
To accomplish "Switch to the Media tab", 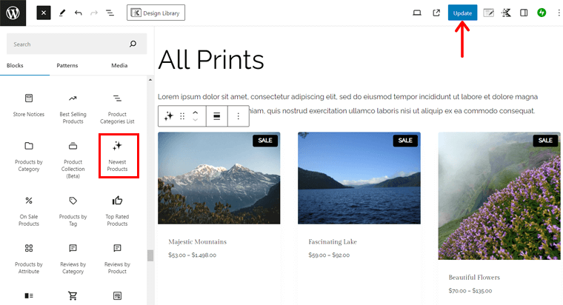I will [x=119, y=65].
